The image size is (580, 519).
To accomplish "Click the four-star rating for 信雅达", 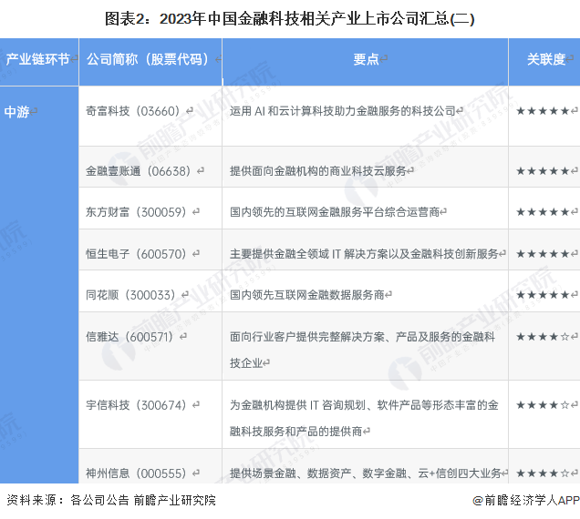I will 544,337.
